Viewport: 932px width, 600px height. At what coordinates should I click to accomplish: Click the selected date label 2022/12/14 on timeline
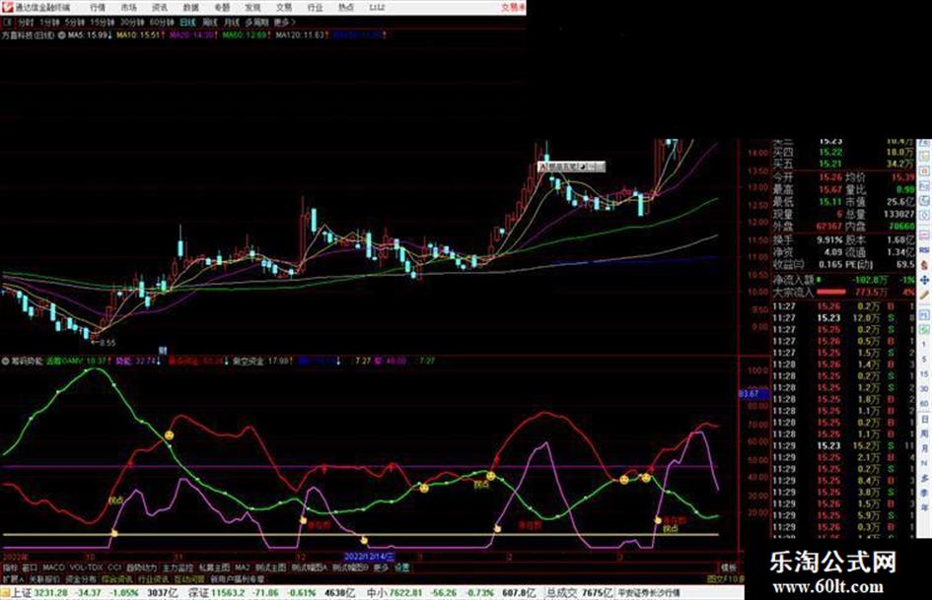(x=369, y=556)
